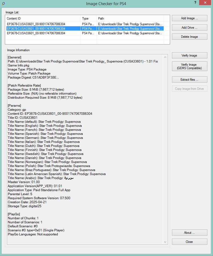
Task: Click the 'Distribution Required Size' line
Action: pyautogui.click(x=45, y=98)
